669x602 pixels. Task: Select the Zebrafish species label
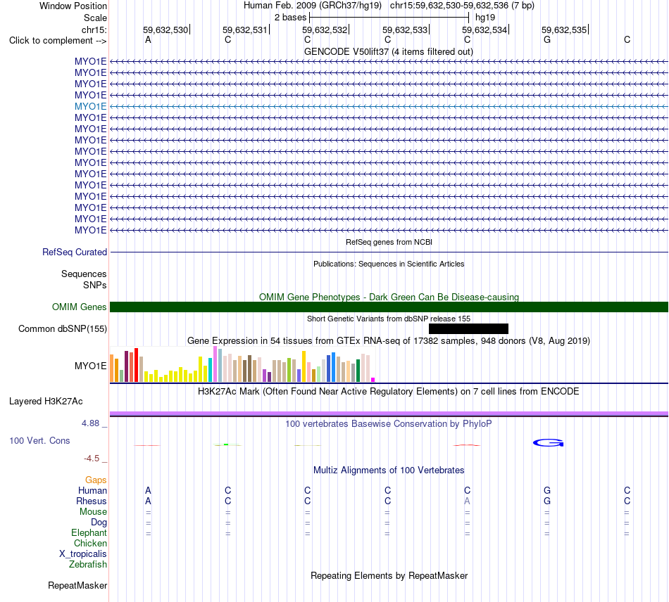pyautogui.click(x=88, y=565)
